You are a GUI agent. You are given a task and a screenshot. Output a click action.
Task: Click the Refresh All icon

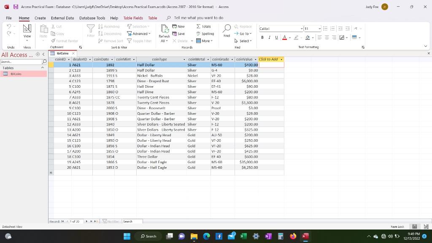point(165,29)
